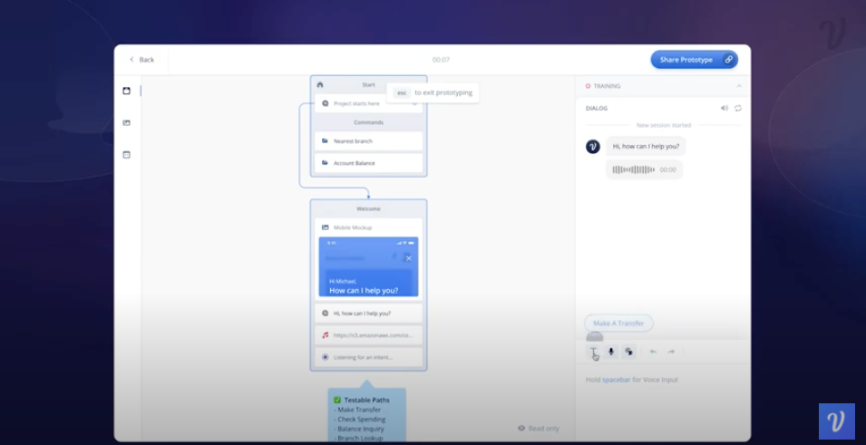866x445 pixels.
Task: Click the 'New session started' text
Action: [663, 125]
